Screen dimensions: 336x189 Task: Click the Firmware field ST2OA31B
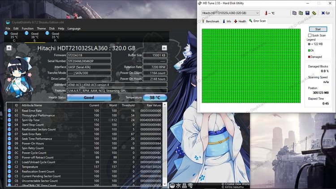(89, 55)
